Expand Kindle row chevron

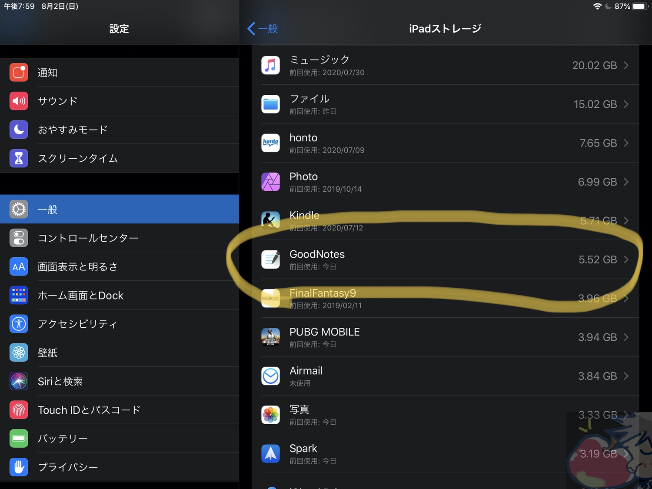(x=626, y=221)
